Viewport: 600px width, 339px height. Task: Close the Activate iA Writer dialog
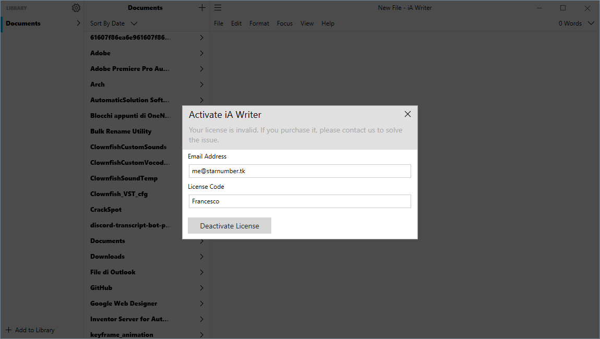point(407,114)
